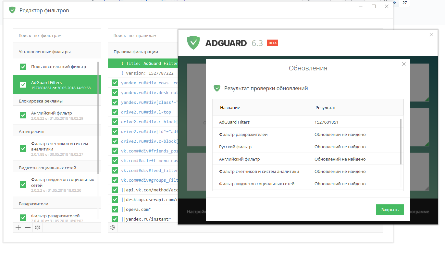The image size is (445, 254).
Task: Disable the drive2.ru##div.l-top rule checkbox
Action: [x=115, y=112]
